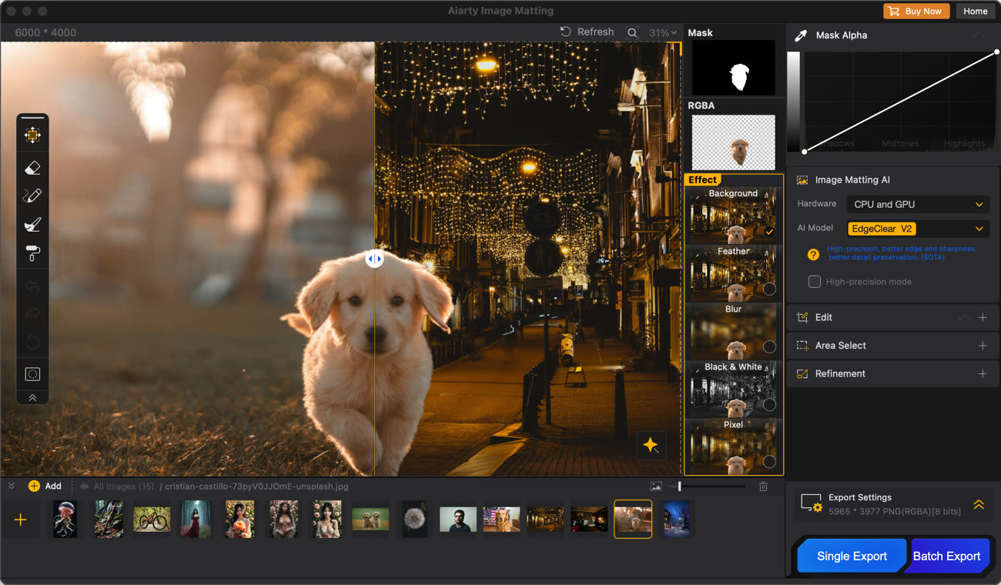Open the Hardware dropdown
Screen dimensions: 1001x585
(917, 205)
